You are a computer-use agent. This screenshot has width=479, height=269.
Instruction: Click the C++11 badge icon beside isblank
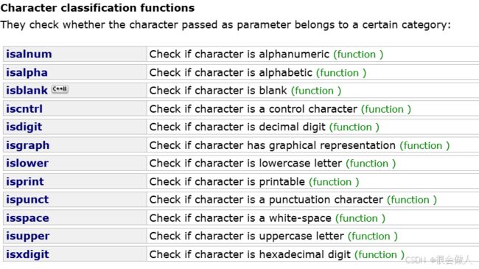click(x=60, y=89)
